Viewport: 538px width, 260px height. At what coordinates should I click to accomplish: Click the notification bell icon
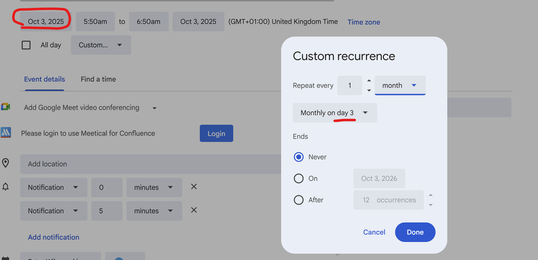[5, 187]
